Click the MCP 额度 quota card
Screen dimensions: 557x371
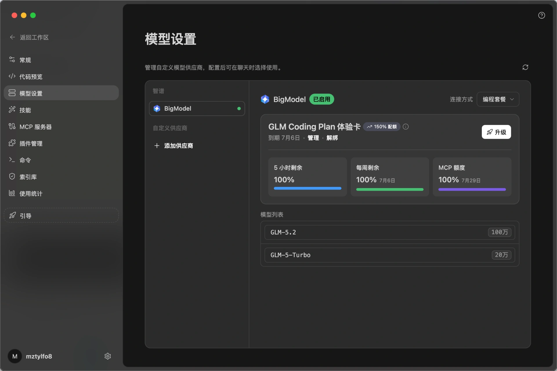pos(472,177)
